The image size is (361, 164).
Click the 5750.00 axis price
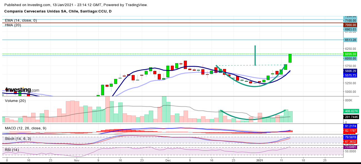pos(351,66)
